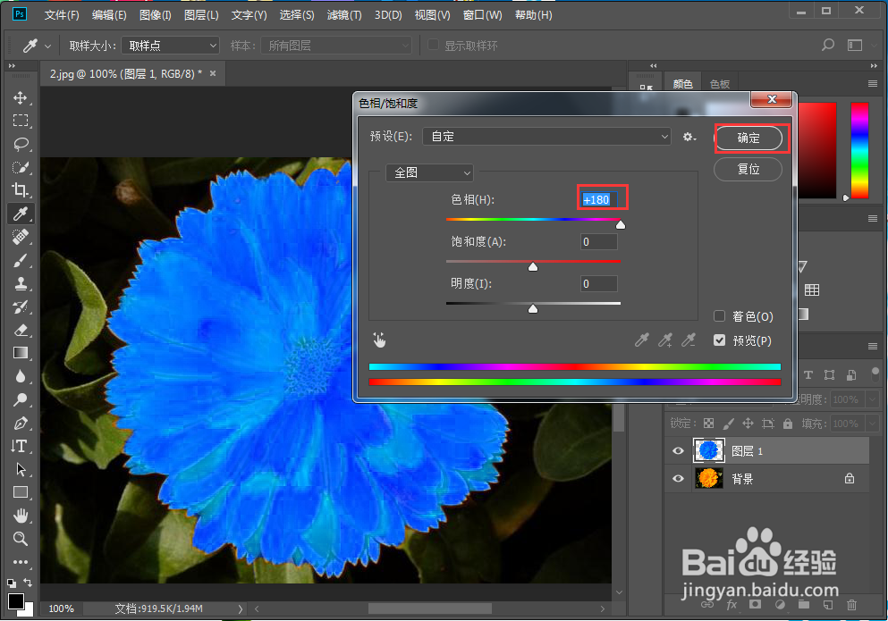The width and height of the screenshot is (888, 621).
Task: Select the Vertical Type tool
Action: [x=21, y=446]
